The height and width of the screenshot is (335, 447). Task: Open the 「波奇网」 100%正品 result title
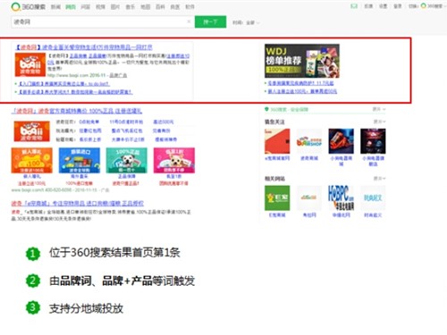coord(77,111)
